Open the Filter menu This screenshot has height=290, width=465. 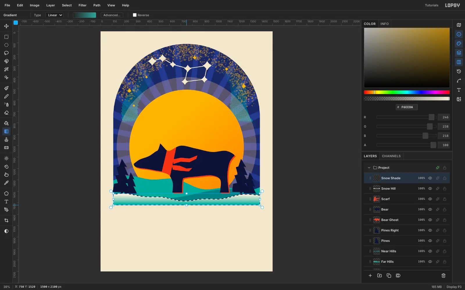pos(83,5)
